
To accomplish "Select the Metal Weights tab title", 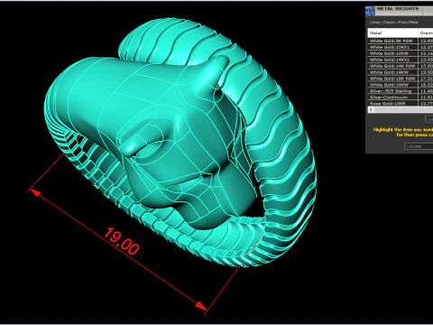I will click(398, 9).
